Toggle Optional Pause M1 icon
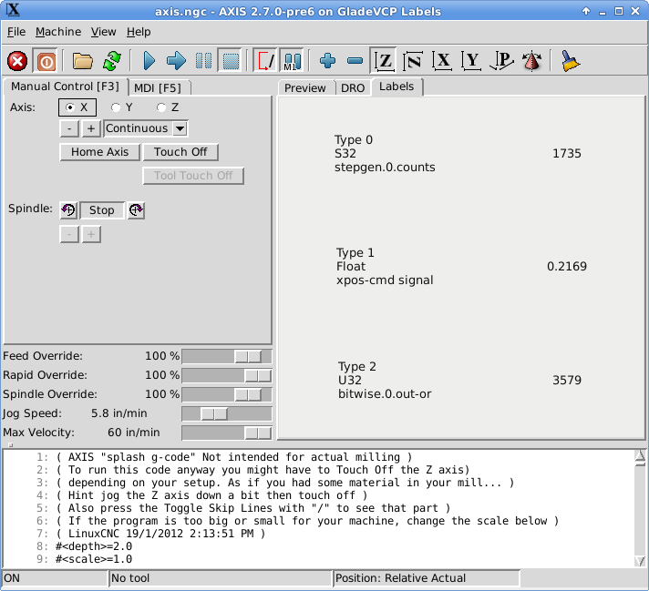 (x=293, y=61)
